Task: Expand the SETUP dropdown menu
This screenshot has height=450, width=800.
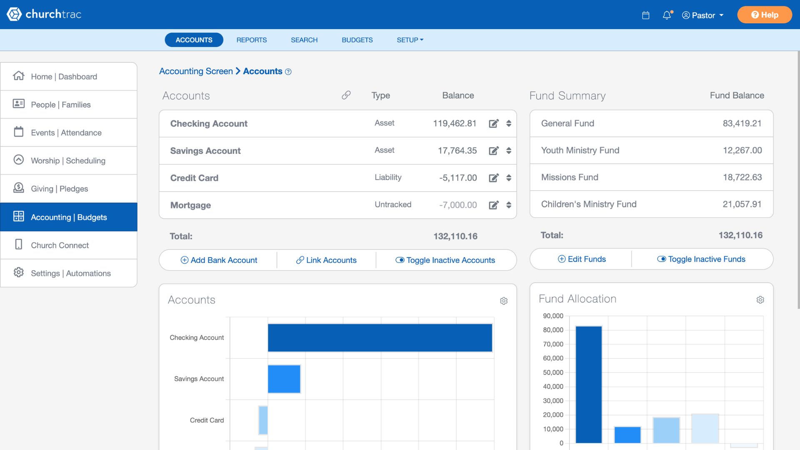Action: 410,40
